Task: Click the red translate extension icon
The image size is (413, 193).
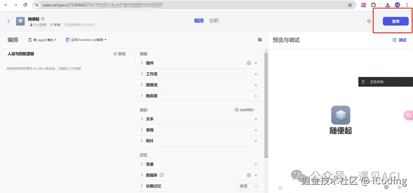Action: pos(364,5)
